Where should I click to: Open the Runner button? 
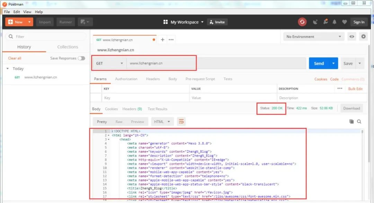65,22
